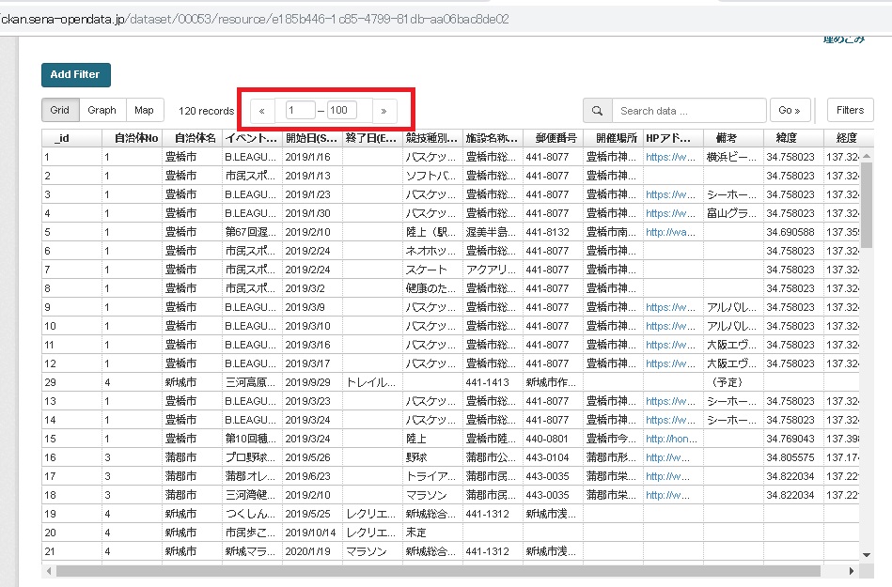
Task: Click the horizontal scrollbar left arrow
Action: (x=49, y=570)
